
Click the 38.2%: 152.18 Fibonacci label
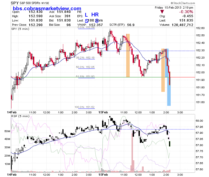(x=85, y=57)
